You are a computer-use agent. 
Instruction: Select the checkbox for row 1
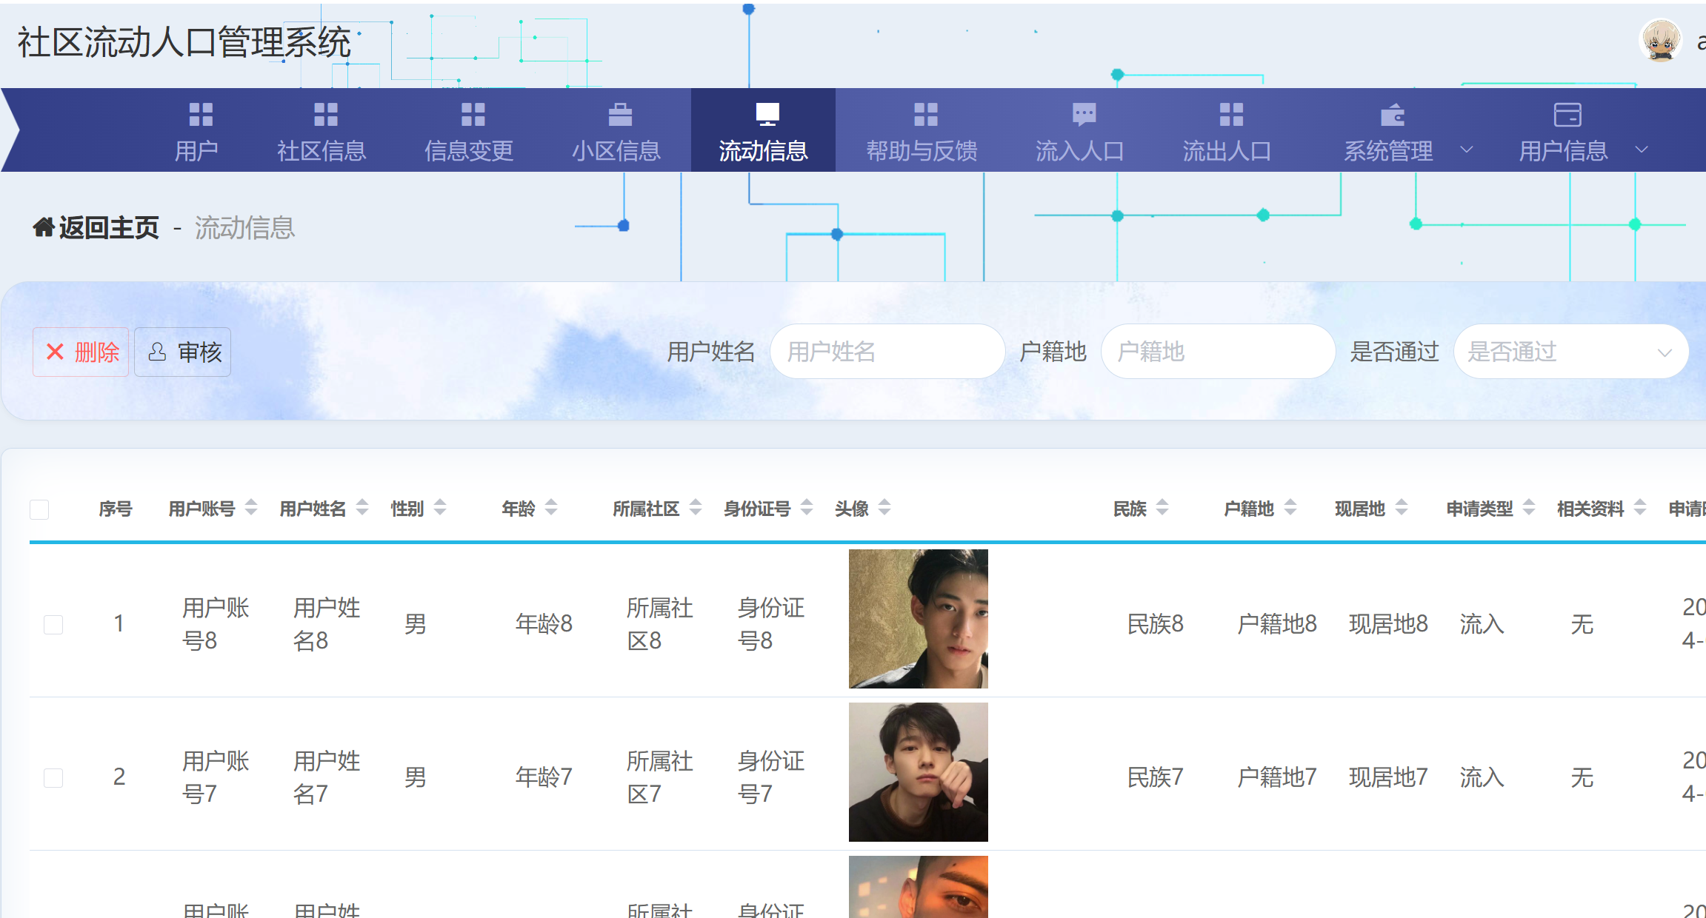[x=53, y=624]
